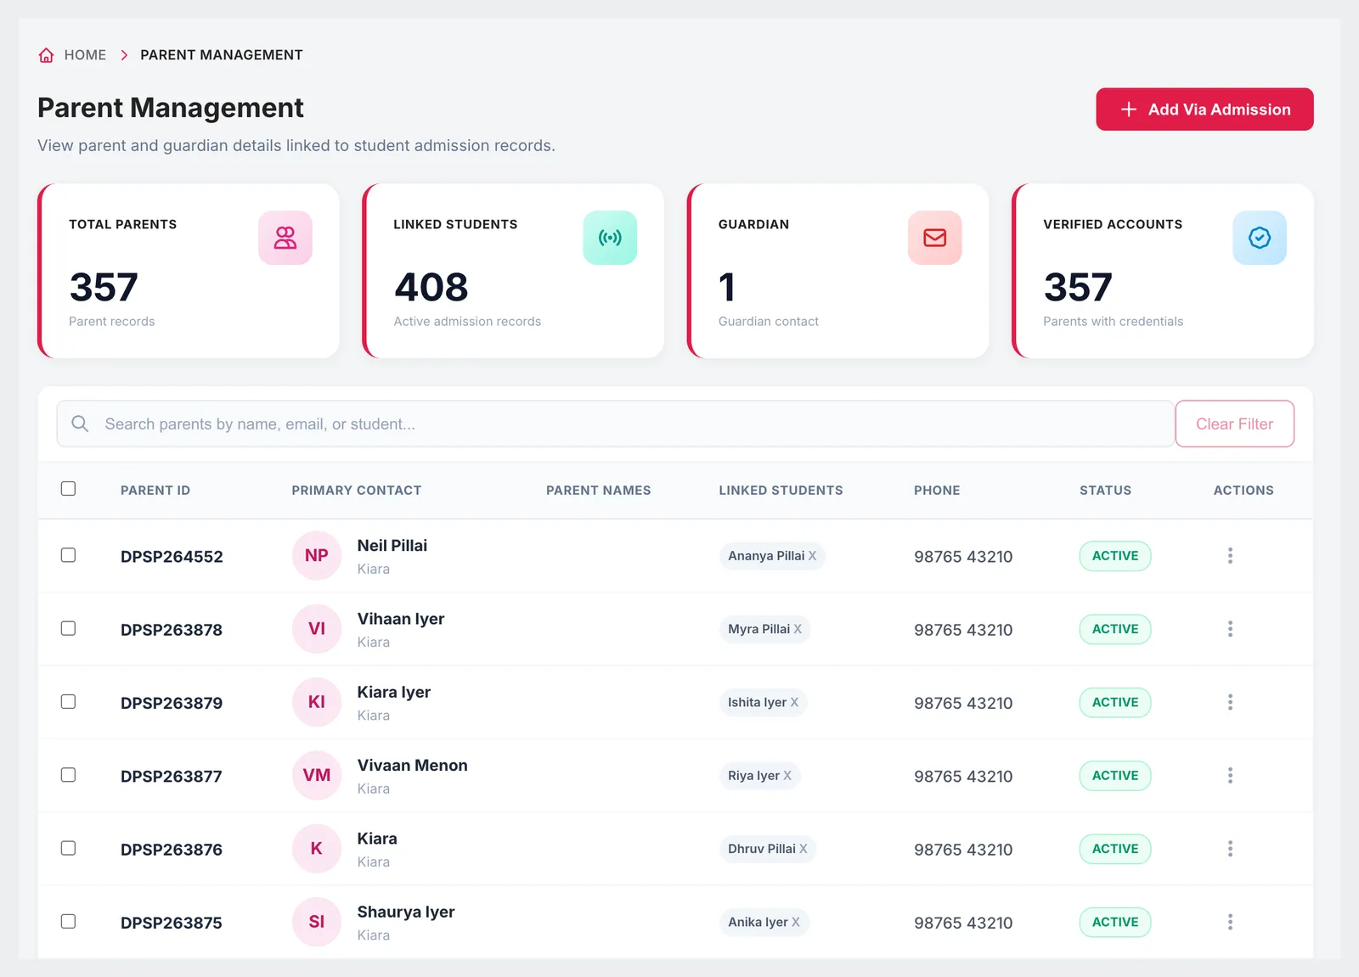Viewport: 1359px width, 977px height.
Task: Click PARENT MANAGEMENT breadcrumb item
Action: coord(222,55)
